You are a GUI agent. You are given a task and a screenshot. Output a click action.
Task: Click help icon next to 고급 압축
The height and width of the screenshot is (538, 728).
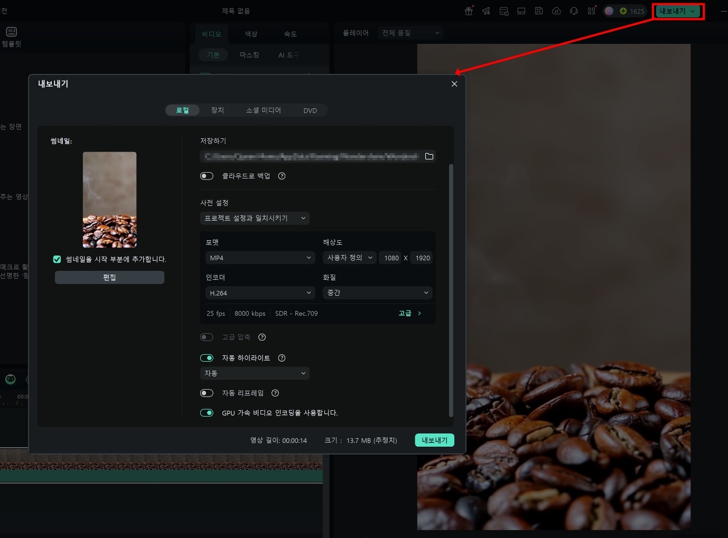(262, 337)
